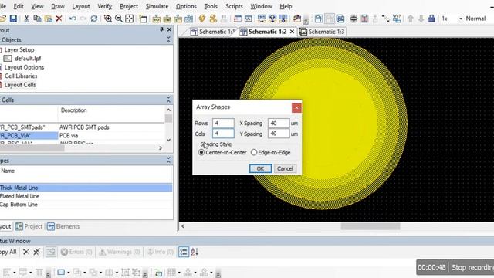The height and width of the screenshot is (278, 494).
Task: Click OK in the Array Shapes dialog
Action: coord(260,168)
